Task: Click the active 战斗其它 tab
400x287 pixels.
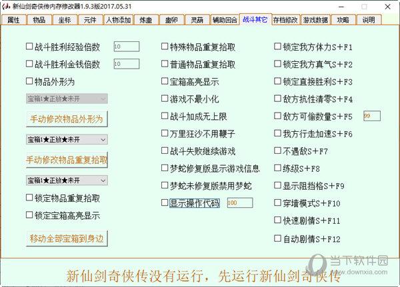Action: click(x=255, y=19)
